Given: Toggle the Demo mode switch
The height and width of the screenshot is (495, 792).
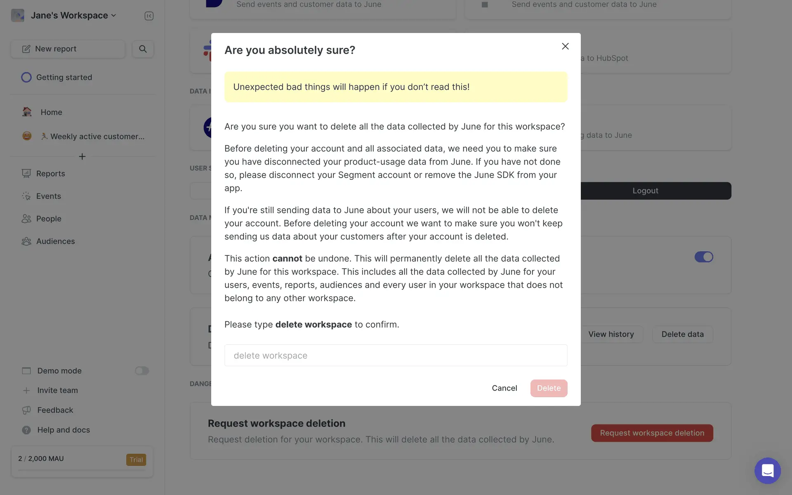Looking at the screenshot, I should 141,371.
